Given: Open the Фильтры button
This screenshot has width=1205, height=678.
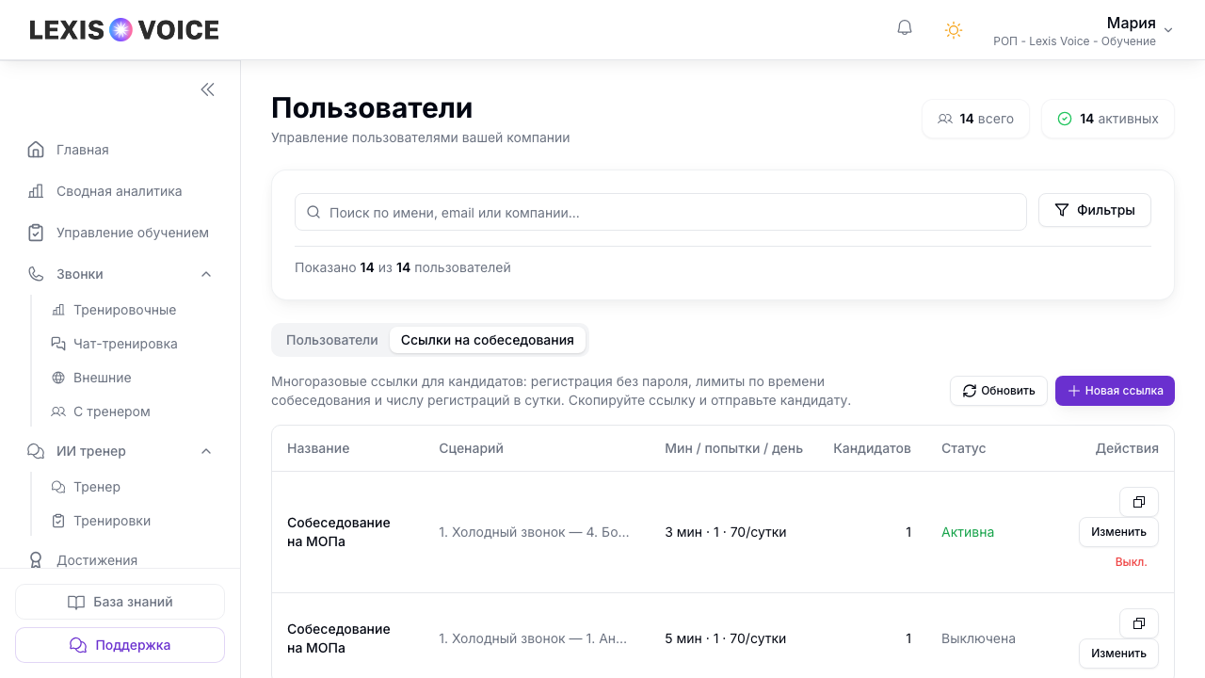Looking at the screenshot, I should click(x=1095, y=210).
